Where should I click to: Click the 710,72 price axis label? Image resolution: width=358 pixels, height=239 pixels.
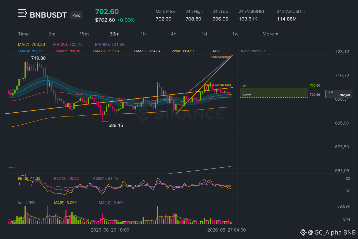point(342,76)
